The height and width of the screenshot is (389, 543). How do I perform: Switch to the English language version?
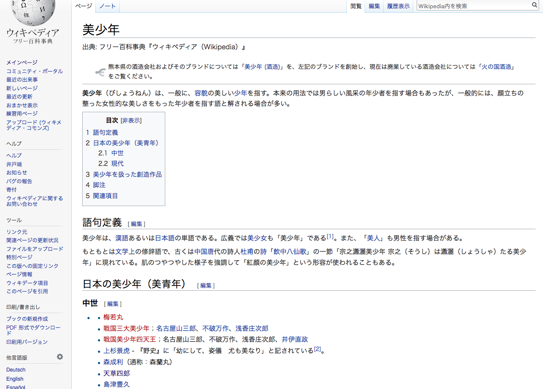[15, 379]
